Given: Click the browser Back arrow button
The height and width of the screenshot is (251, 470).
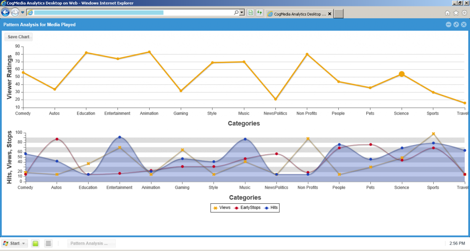Looking at the screenshot, I should click(6, 12).
